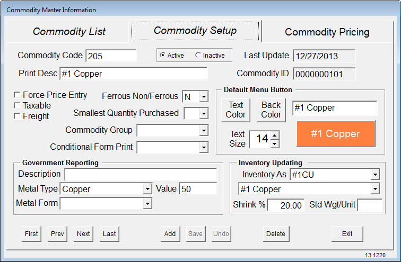Tick the Freight checkbox
Screen dimensions: 401x262
pos(17,116)
